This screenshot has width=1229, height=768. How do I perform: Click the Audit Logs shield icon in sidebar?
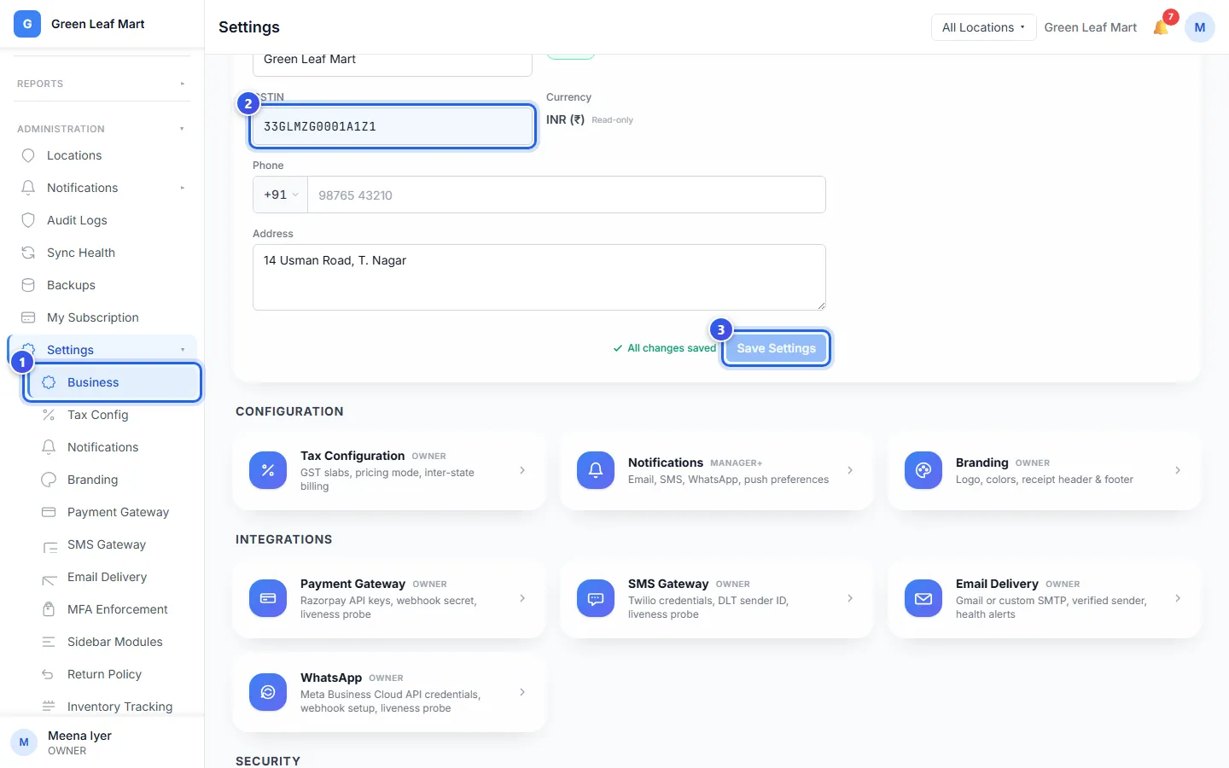tap(28, 220)
